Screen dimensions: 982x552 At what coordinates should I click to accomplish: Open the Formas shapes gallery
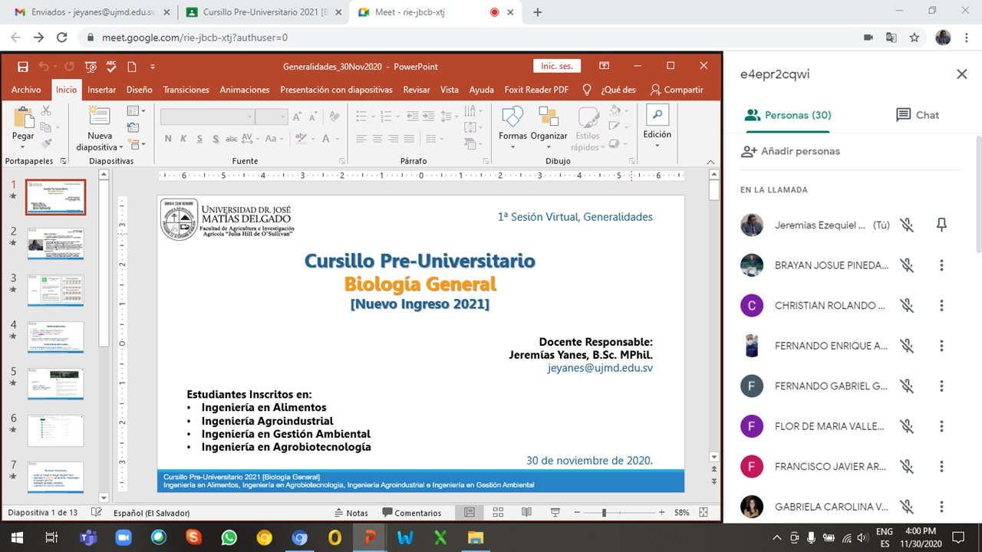(512, 117)
